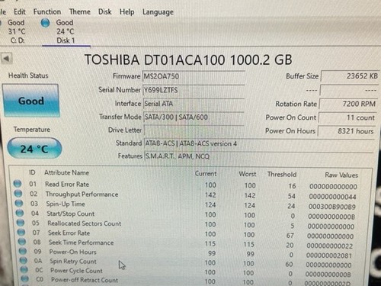Viewport: 381px width, 286px height.
Task: Click the TOSHIBA DT01ACA100 1000.2 GB title
Action: pyautogui.click(x=188, y=59)
